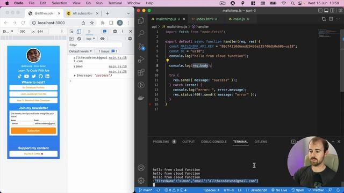Open the Manage gear in VS Code
This screenshot has height=193, width=344.
[141, 181]
